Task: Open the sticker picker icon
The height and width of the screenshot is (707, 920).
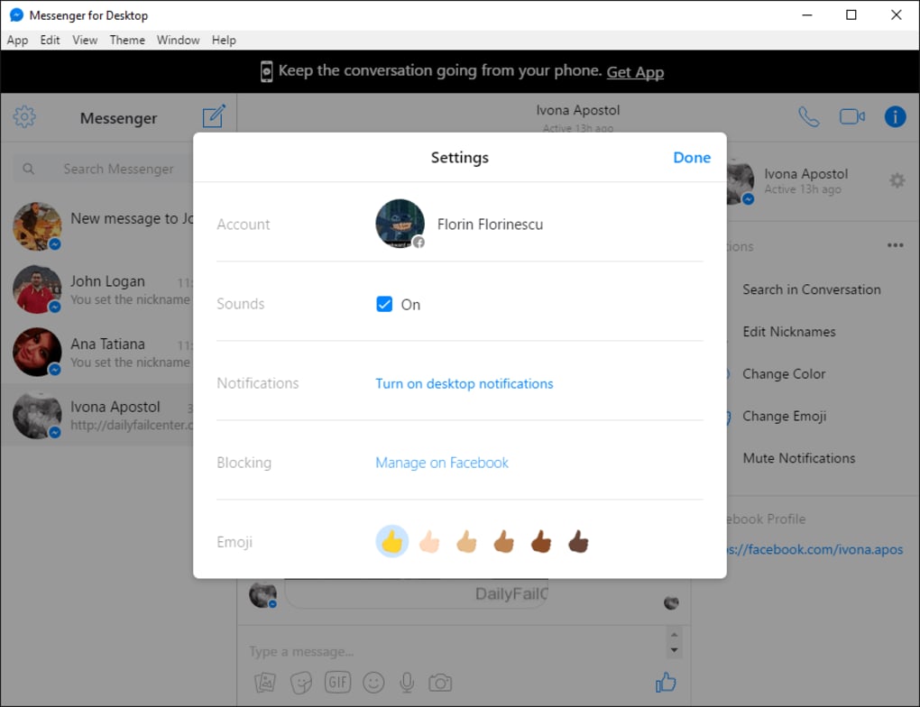Action: (x=300, y=683)
